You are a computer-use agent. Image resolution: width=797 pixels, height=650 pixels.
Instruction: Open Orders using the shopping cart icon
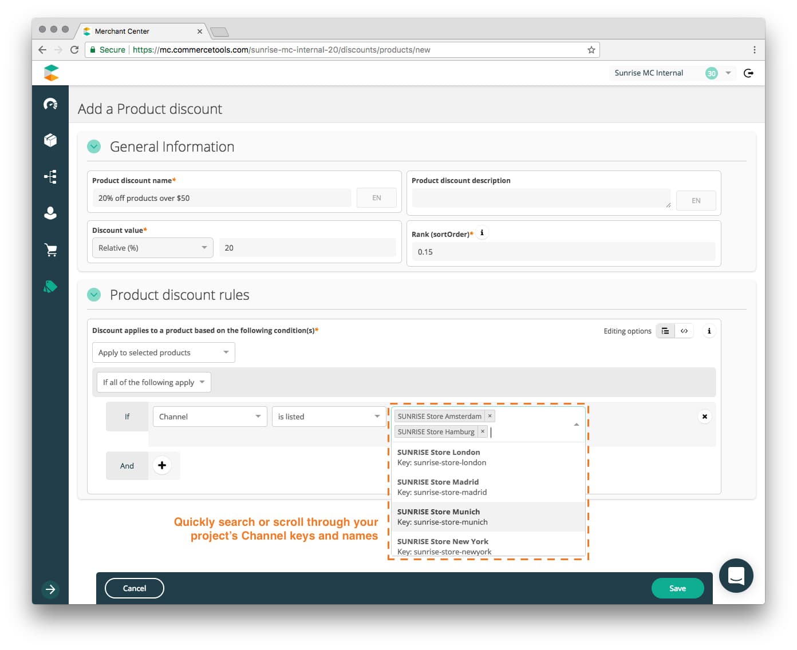coord(50,249)
